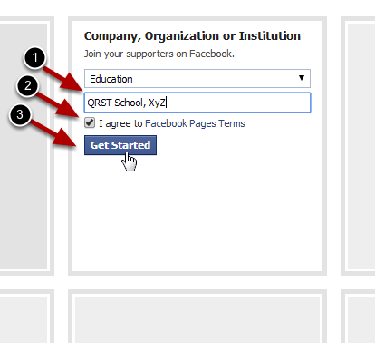
Task: Click the numbered step 3 circle badge
Action: coord(20,114)
